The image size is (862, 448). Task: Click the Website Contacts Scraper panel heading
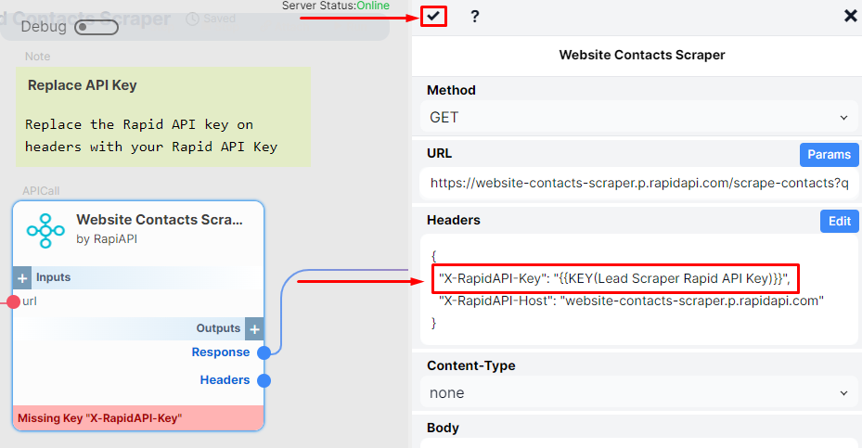641,55
